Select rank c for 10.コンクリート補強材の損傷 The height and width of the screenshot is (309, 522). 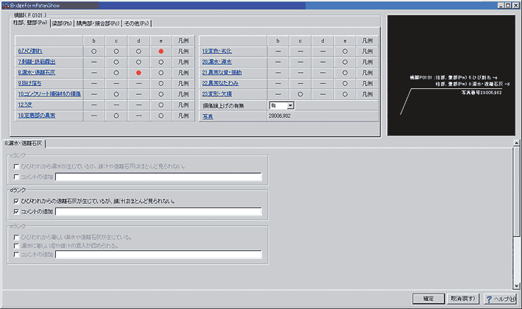pos(116,94)
